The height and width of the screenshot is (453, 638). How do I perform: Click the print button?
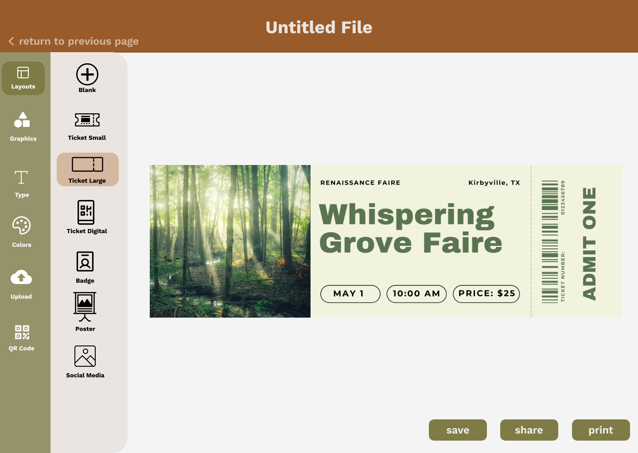pyautogui.click(x=601, y=430)
